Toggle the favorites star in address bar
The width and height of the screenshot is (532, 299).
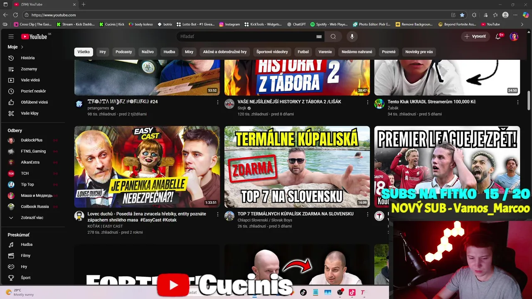click(x=462, y=15)
